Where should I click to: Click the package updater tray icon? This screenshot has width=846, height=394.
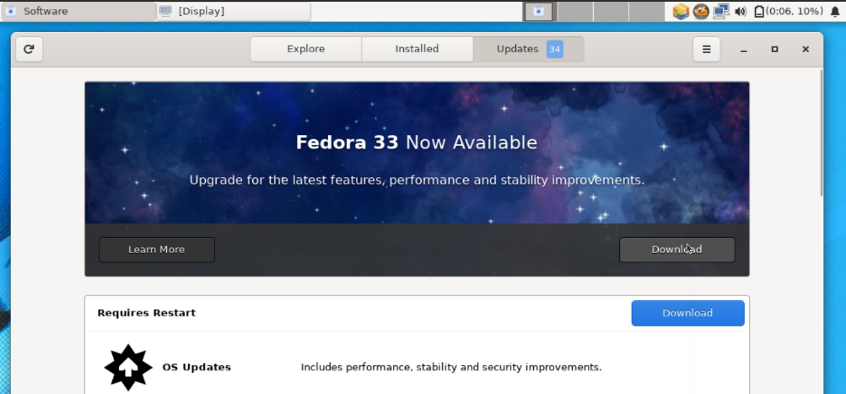[x=681, y=11]
